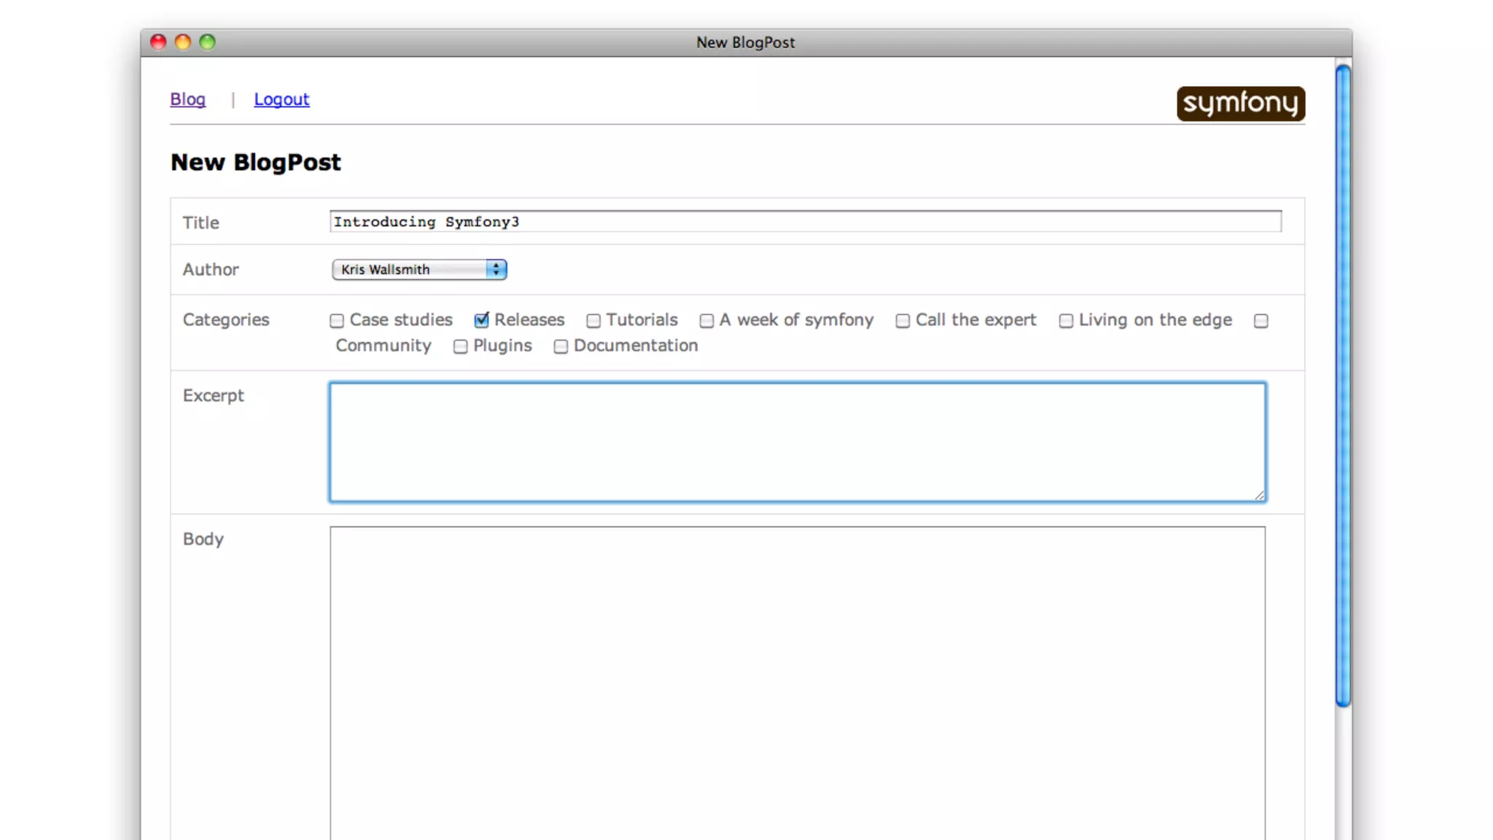Click the red close window button
The height and width of the screenshot is (840, 1493).
tap(158, 42)
